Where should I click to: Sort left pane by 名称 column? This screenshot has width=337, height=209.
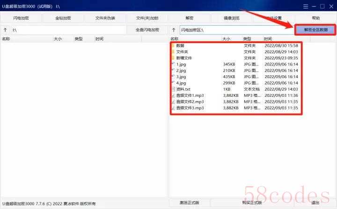pyautogui.click(x=6, y=39)
